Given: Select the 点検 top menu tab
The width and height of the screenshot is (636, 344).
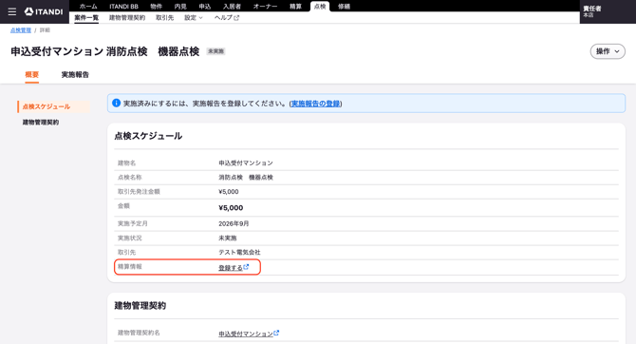Looking at the screenshot, I should coord(320,7).
